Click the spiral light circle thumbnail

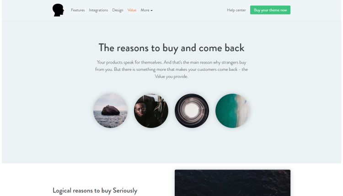[x=192, y=111]
